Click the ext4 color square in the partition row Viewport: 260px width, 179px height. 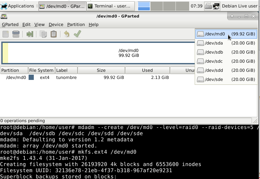pyautogui.click(x=31, y=77)
